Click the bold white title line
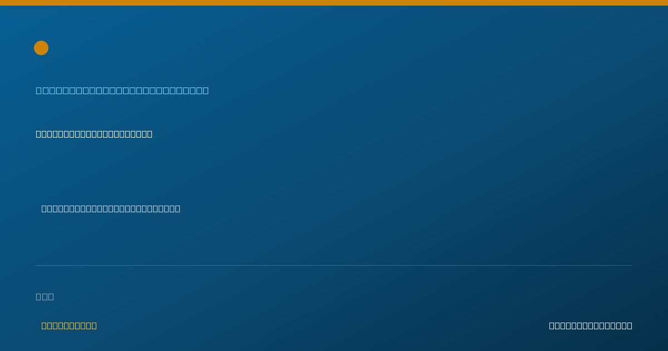The width and height of the screenshot is (668, 351). point(94,134)
